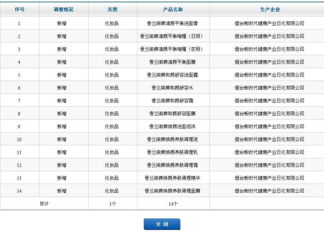Click the 14个 product total cell
This screenshot has width=324, height=232.
point(173,204)
